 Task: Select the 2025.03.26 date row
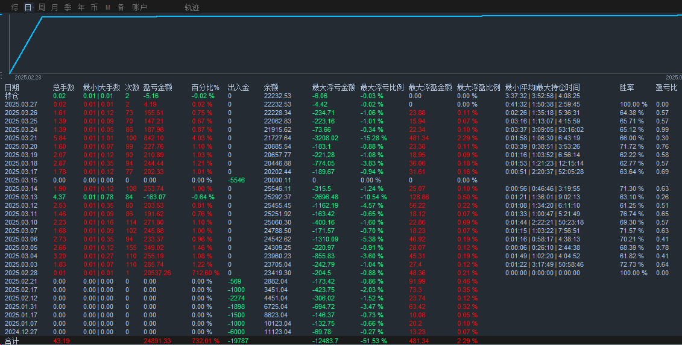pyautogui.click(x=21, y=113)
